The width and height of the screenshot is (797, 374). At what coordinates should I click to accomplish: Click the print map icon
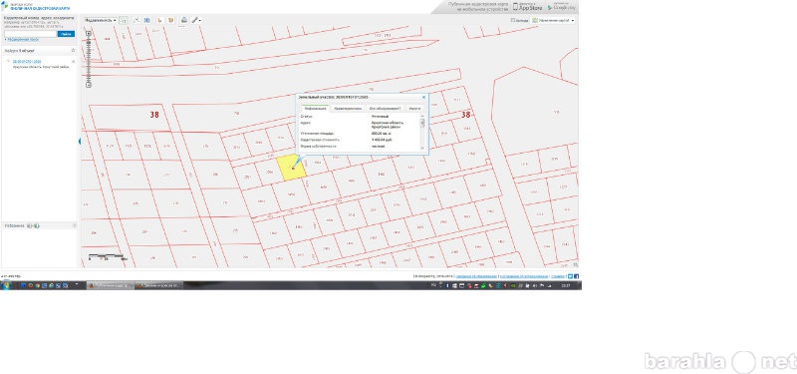[x=184, y=20]
